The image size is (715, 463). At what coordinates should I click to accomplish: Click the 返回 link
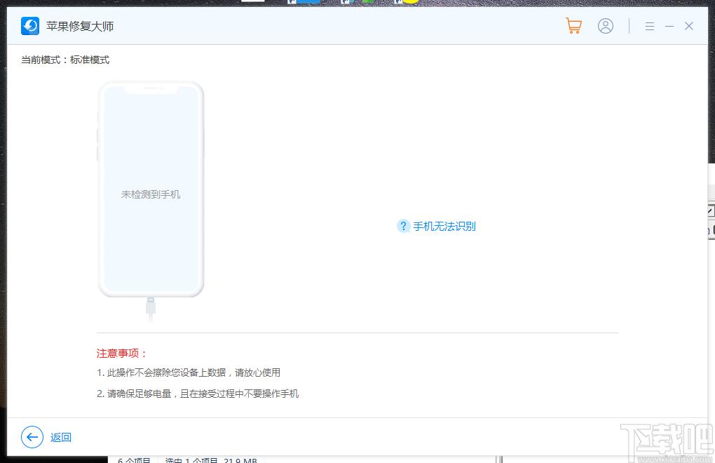tap(61, 438)
